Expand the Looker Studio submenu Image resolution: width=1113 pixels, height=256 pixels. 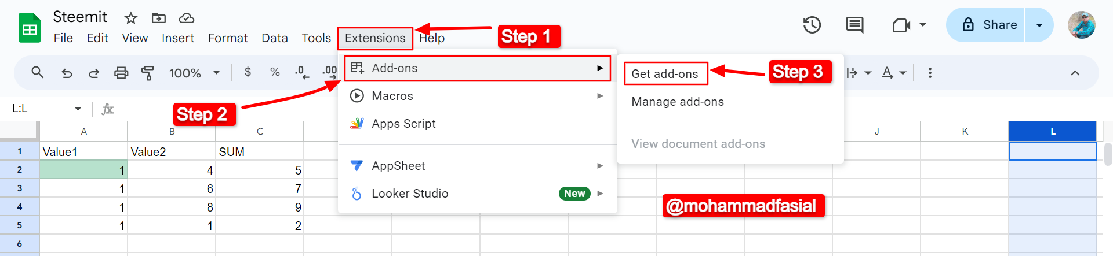tap(600, 194)
